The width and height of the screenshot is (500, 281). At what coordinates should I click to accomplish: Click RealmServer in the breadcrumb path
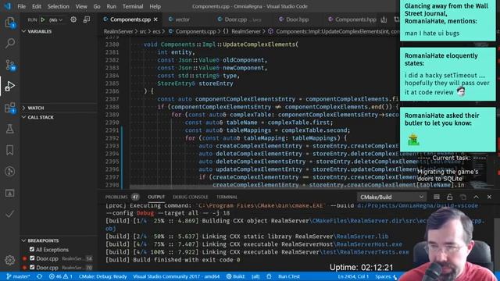118,31
